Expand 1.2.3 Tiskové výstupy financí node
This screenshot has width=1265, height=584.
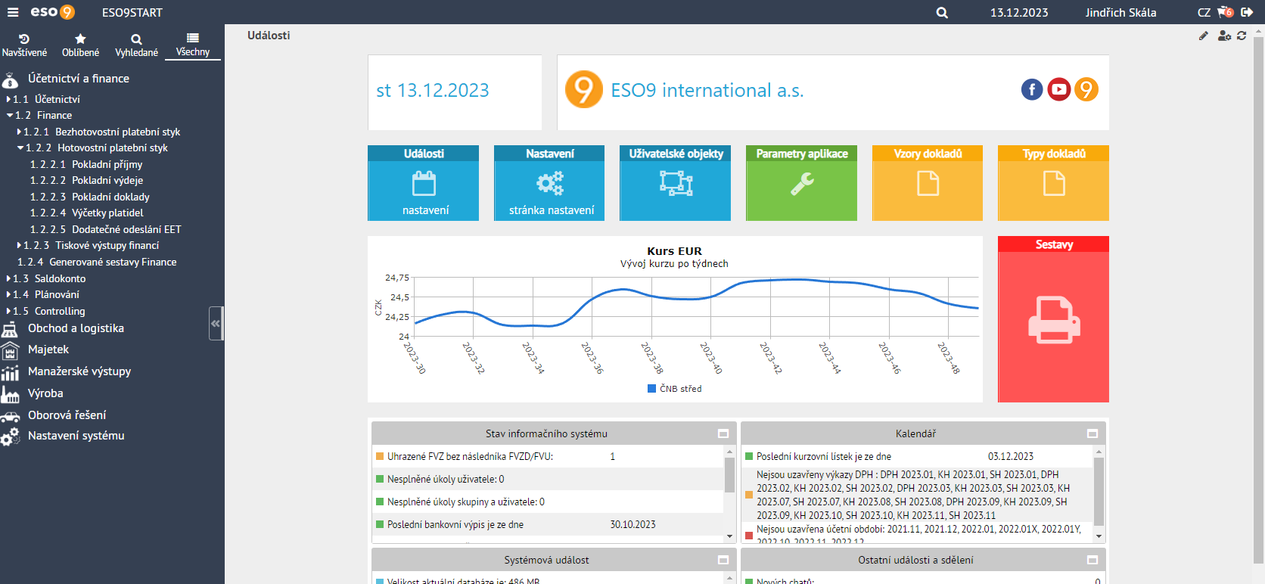(x=19, y=246)
